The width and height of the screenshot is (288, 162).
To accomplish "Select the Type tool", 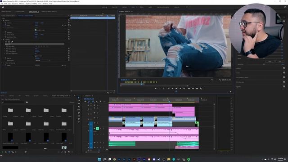I will click(79, 122).
